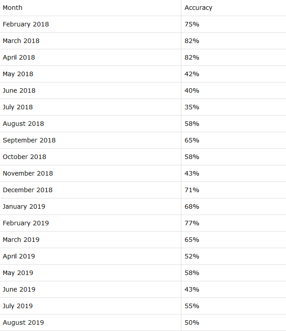The width and height of the screenshot is (286, 331).
Task: Click the 55% value for July 2019
Action: 192,306
